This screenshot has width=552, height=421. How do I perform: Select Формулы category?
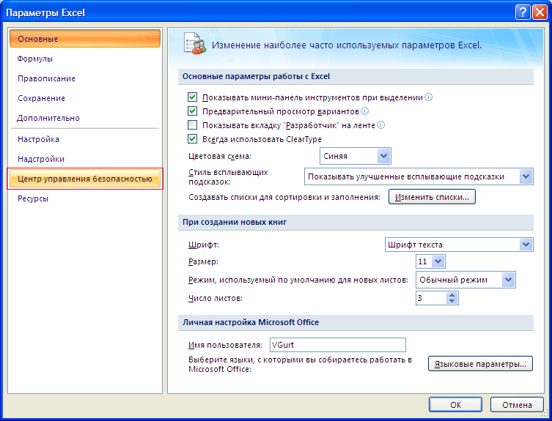point(85,59)
